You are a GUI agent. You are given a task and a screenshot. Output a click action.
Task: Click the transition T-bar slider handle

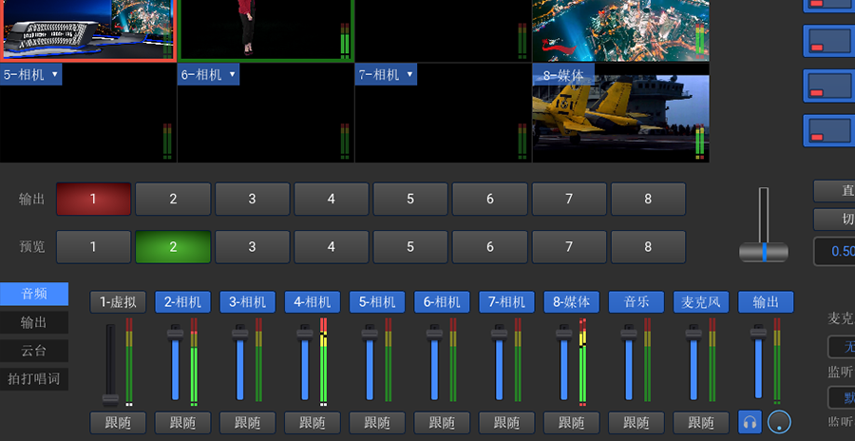[764, 251]
